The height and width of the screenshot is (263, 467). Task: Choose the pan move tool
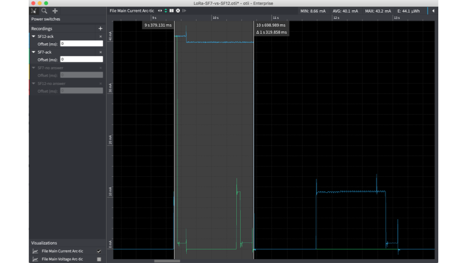point(55,11)
